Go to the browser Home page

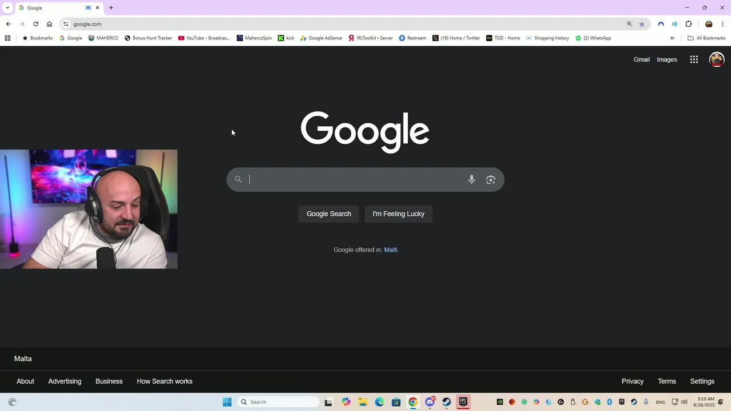click(50, 24)
